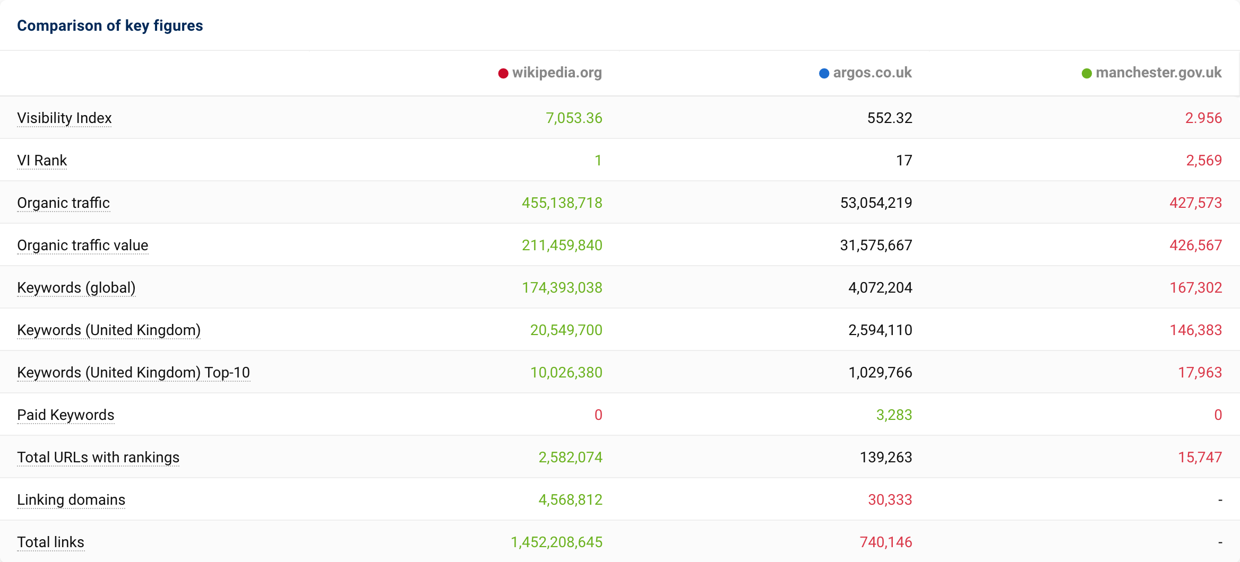Click organic traffic value 427,573

(1196, 203)
